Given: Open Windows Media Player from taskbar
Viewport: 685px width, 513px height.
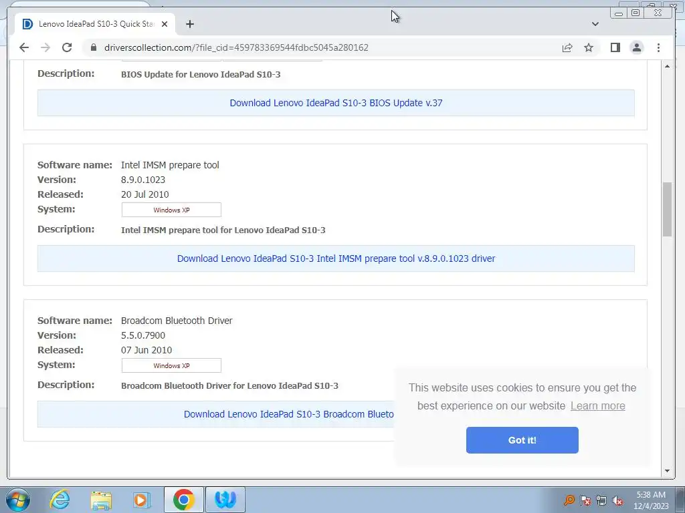Looking at the screenshot, I should [x=141, y=500].
